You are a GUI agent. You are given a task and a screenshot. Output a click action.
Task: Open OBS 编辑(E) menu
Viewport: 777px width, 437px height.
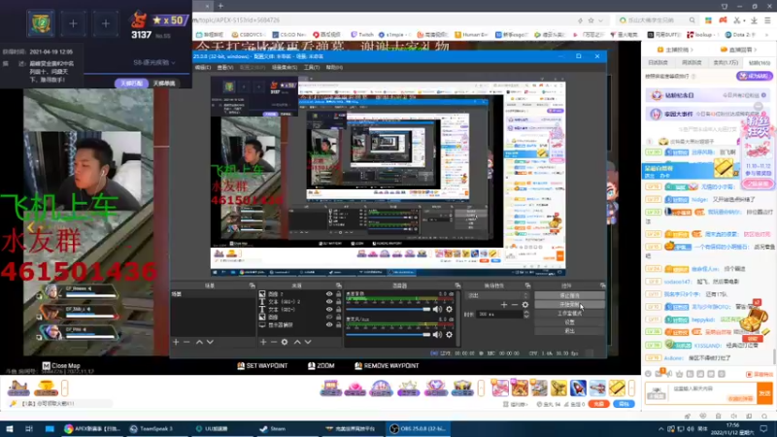coord(203,67)
